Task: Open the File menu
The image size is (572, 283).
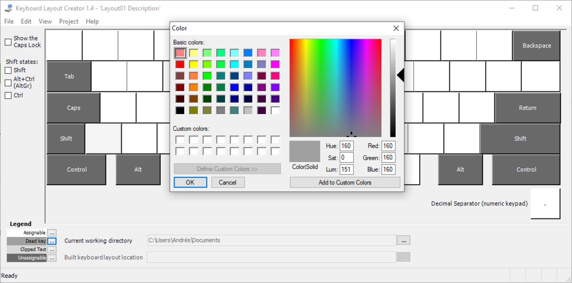Action: coord(9,21)
